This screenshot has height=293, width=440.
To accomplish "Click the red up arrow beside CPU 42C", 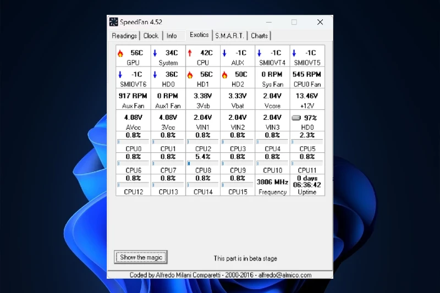I will (x=190, y=53).
